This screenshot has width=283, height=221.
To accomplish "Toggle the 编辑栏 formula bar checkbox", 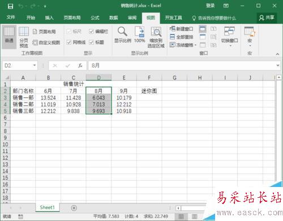I will tap(98, 31).
